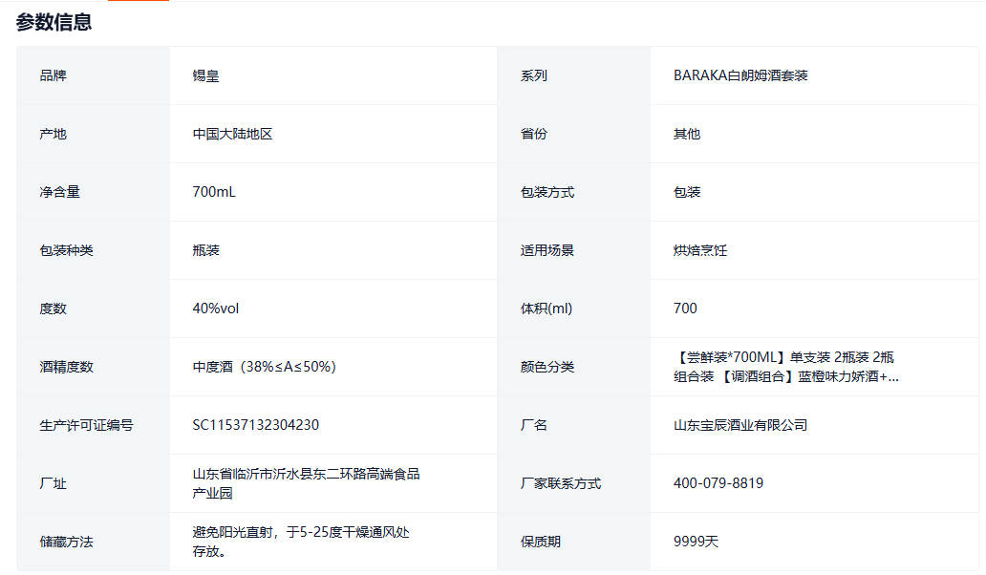This screenshot has width=986, height=575.
Task: Click manufacturer name 山东宝辰酒业有限公司
Action: coord(740,425)
